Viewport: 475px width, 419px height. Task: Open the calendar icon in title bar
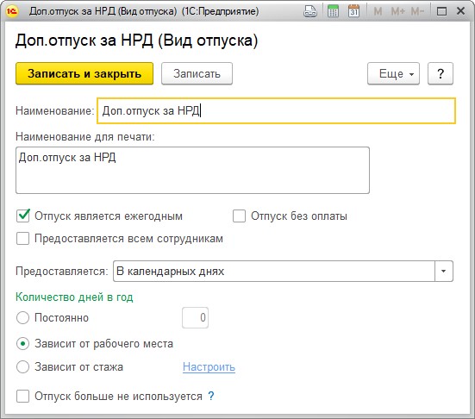click(353, 11)
